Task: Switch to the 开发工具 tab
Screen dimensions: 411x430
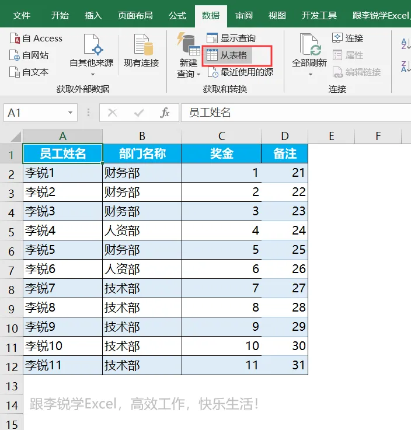Action: tap(319, 16)
